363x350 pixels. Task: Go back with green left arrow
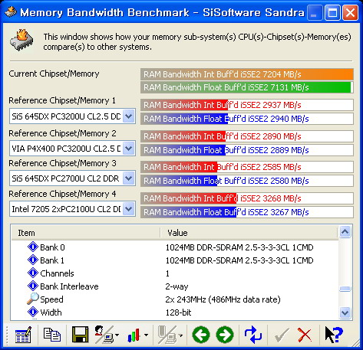tap(201, 335)
